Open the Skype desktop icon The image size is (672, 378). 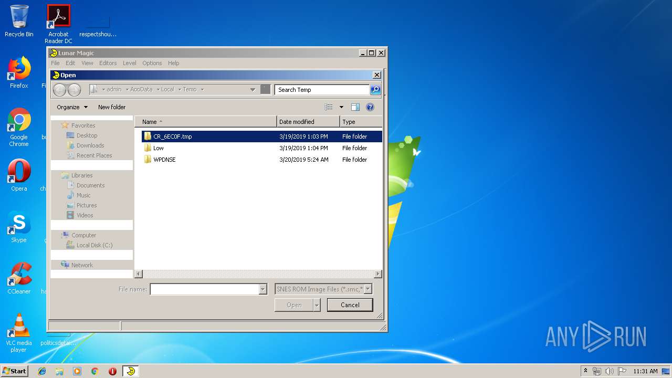pos(19,227)
